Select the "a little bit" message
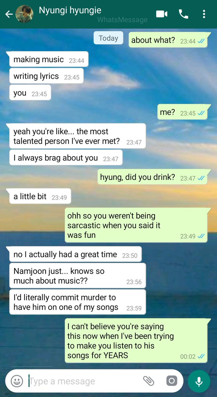 [39, 197]
